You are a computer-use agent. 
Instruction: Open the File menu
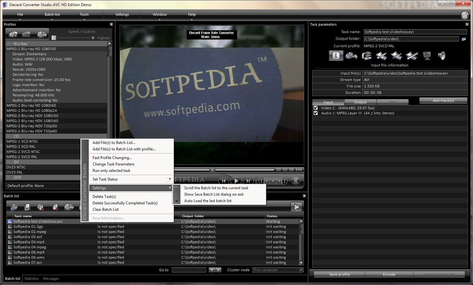coord(20,14)
